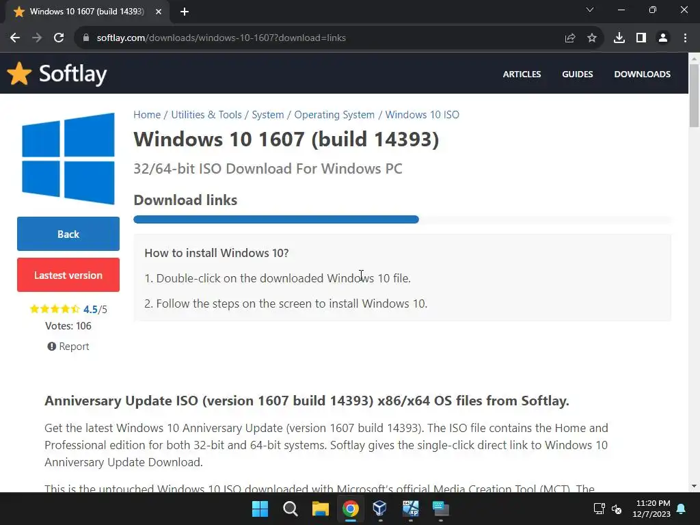Click System breadcrumb link
Image resolution: width=700 pixels, height=525 pixels.
tap(268, 115)
